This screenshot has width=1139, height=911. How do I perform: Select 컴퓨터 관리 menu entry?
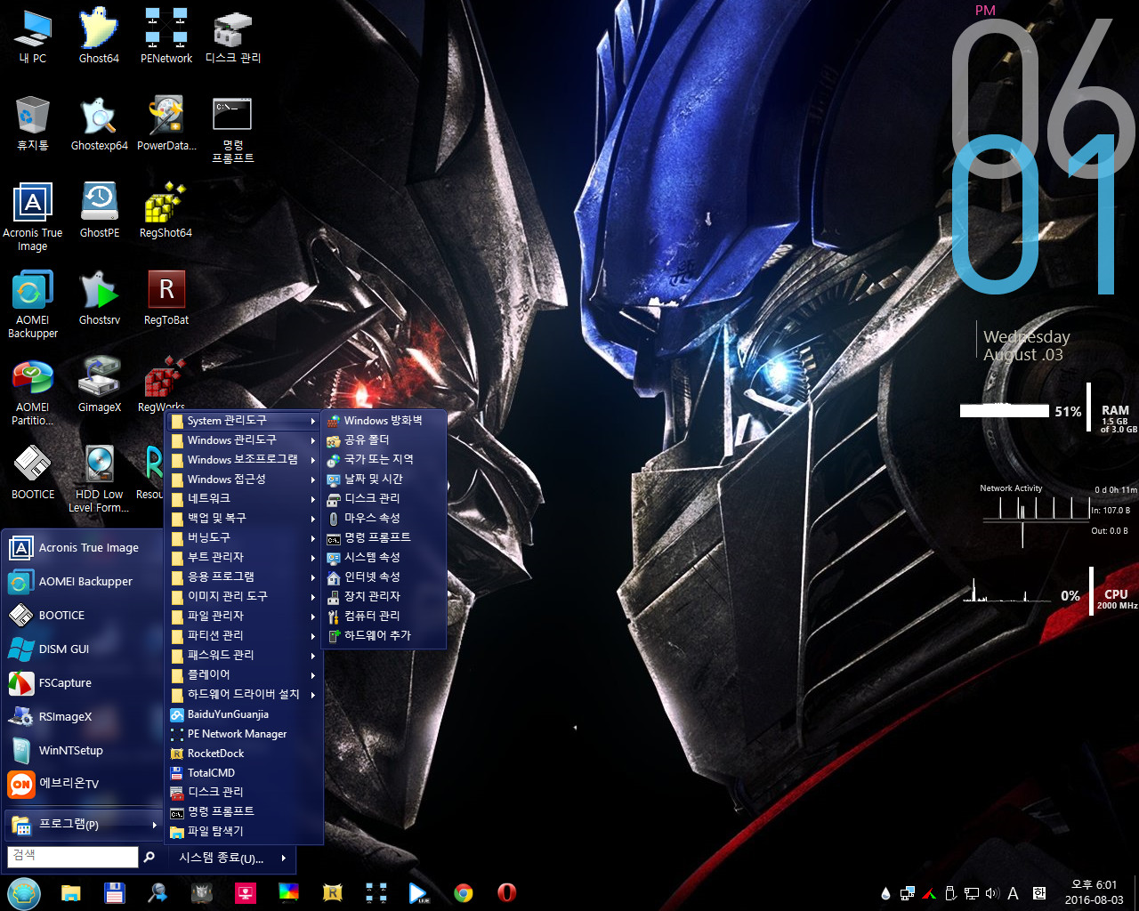point(384,617)
